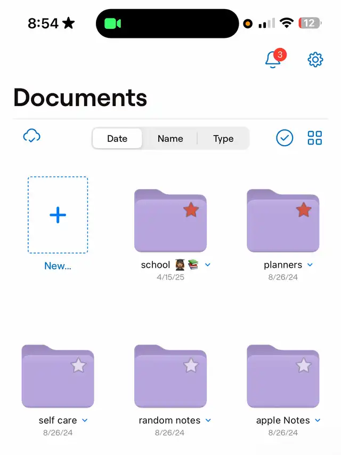Screen dimensions: 341x455
Task: Switch to grid view layout icon
Action: 315,138
